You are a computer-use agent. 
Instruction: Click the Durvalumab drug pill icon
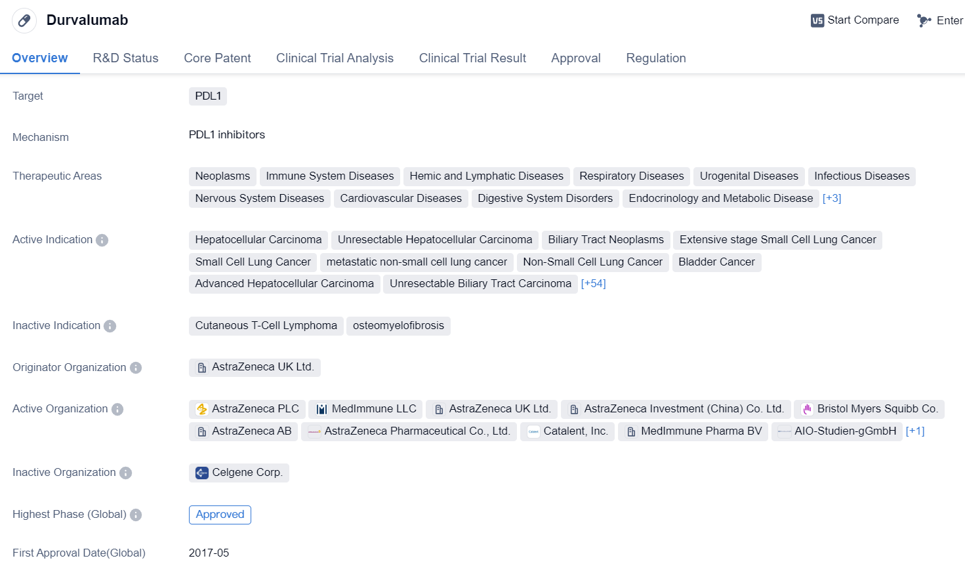[x=24, y=20]
